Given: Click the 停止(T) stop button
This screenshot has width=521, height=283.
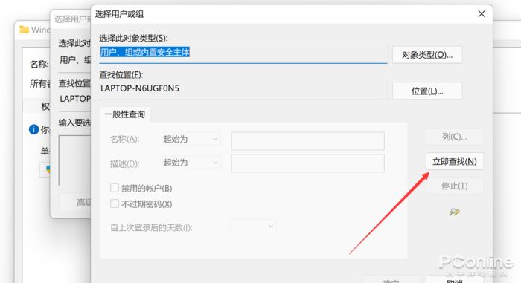Looking at the screenshot, I should pos(455,186).
